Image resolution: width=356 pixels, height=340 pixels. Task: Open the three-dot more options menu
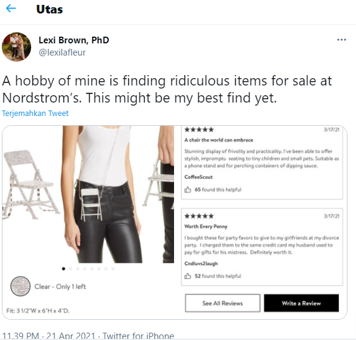[341, 40]
